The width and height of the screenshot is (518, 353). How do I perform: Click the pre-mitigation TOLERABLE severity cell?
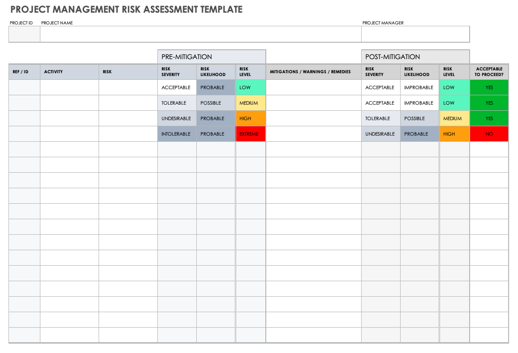click(x=177, y=103)
